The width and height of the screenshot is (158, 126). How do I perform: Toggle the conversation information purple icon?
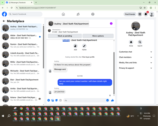click(x=111, y=24)
